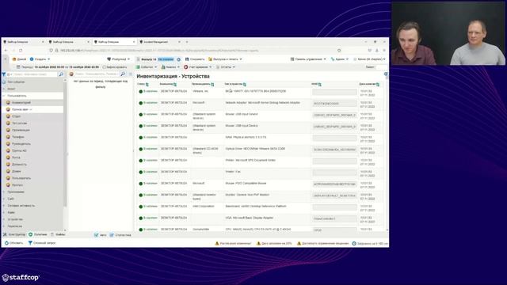Expand the Тип события tree node

click(4, 82)
